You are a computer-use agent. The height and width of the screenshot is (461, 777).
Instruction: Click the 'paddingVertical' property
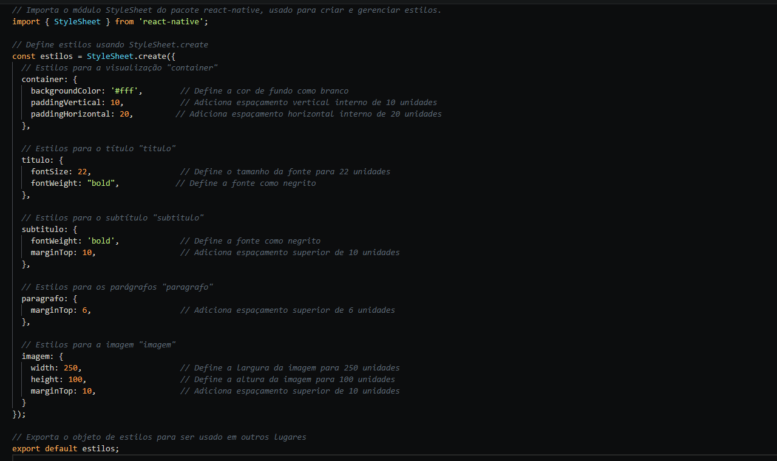(x=66, y=103)
